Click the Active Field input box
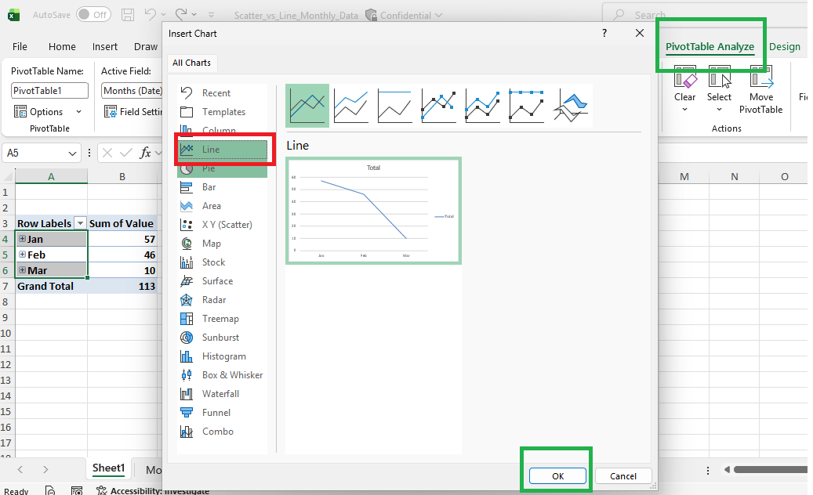Viewport: 813px width, 495px height. (x=132, y=91)
